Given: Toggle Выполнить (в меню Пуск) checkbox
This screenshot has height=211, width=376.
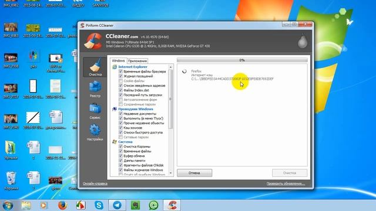Looking at the screenshot, I should pos(120,118).
